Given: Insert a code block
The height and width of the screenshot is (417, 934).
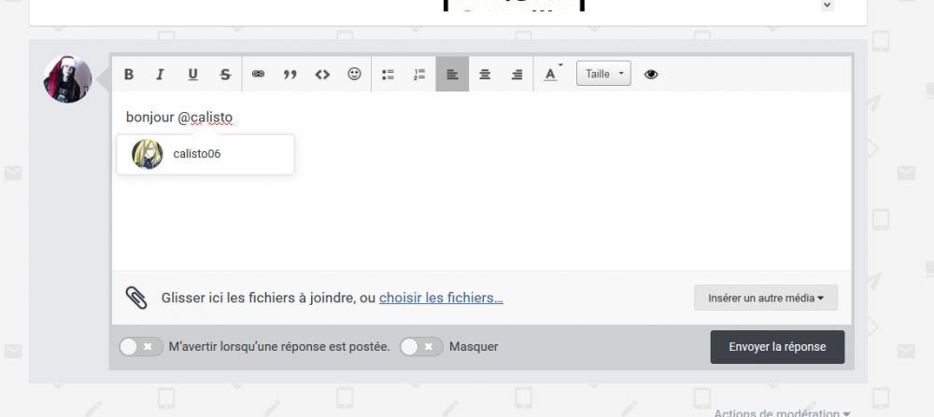Looking at the screenshot, I should click(322, 75).
